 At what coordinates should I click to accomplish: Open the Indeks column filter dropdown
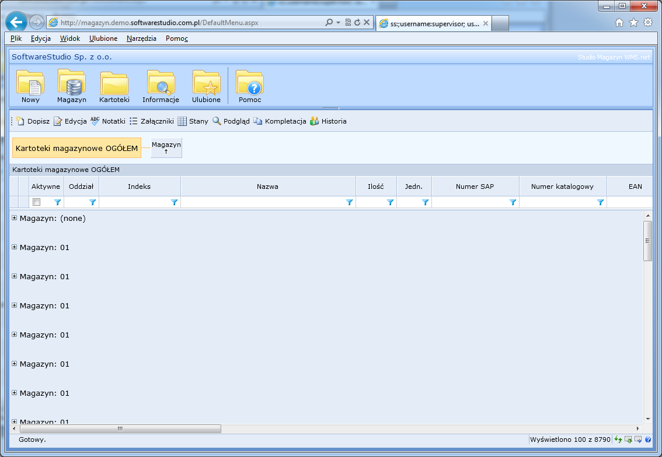tap(174, 202)
